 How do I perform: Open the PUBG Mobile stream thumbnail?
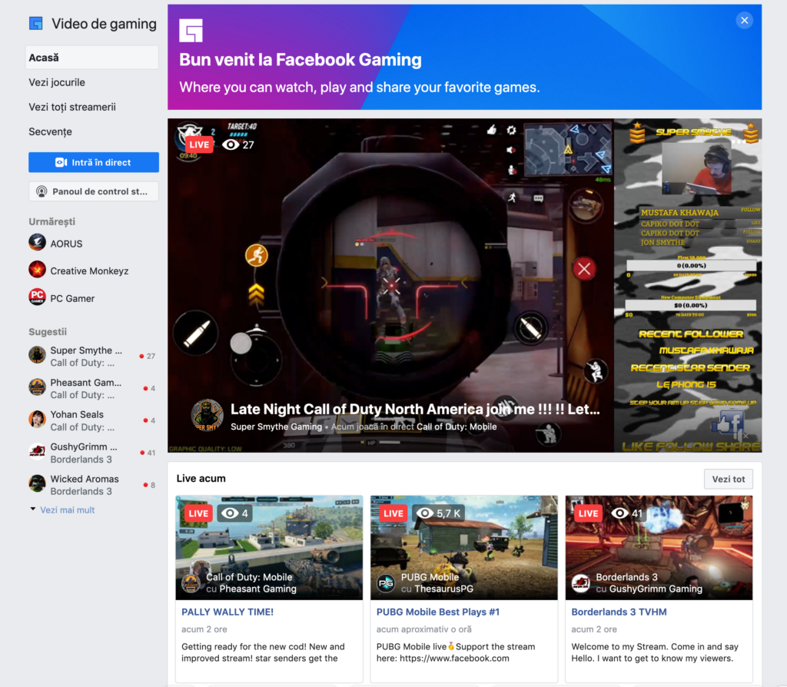pyautogui.click(x=463, y=547)
